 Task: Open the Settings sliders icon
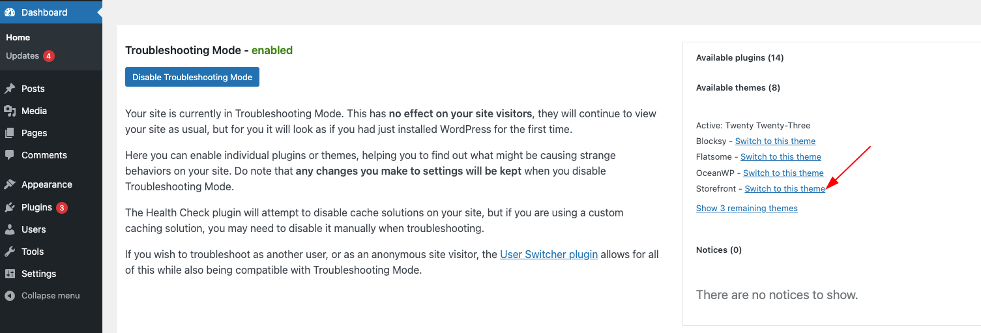(x=10, y=274)
